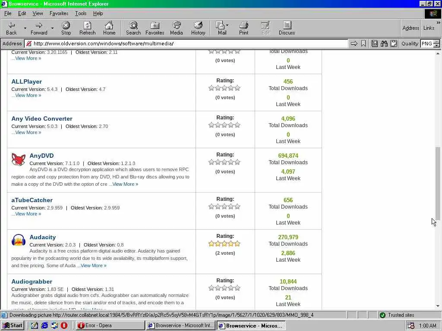Show the browsing History pane
Image resolution: width=442 pixels, height=331 pixels.
click(198, 28)
